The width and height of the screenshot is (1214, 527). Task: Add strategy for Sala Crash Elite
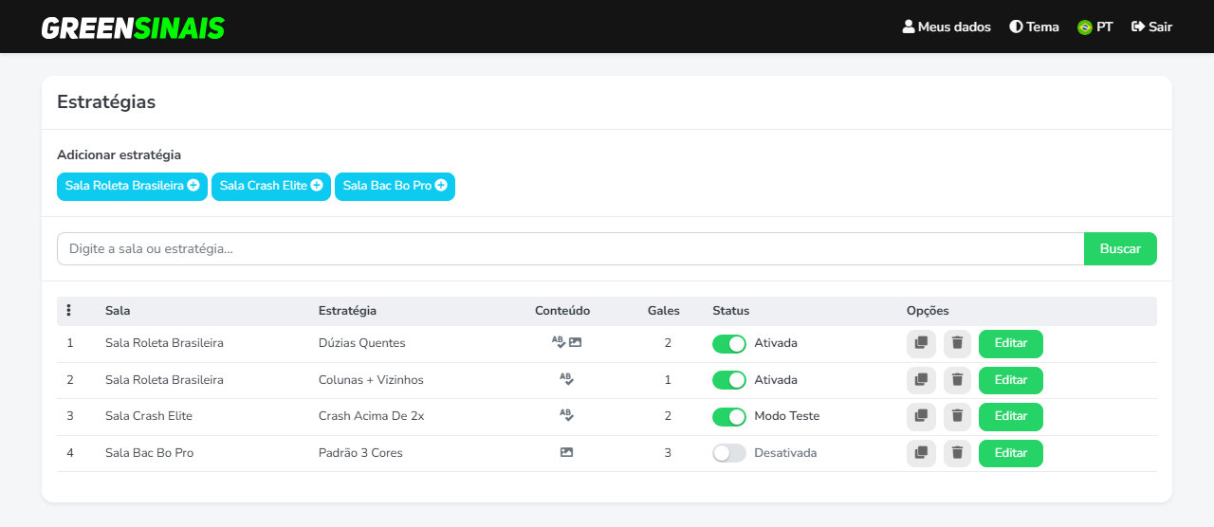click(271, 186)
